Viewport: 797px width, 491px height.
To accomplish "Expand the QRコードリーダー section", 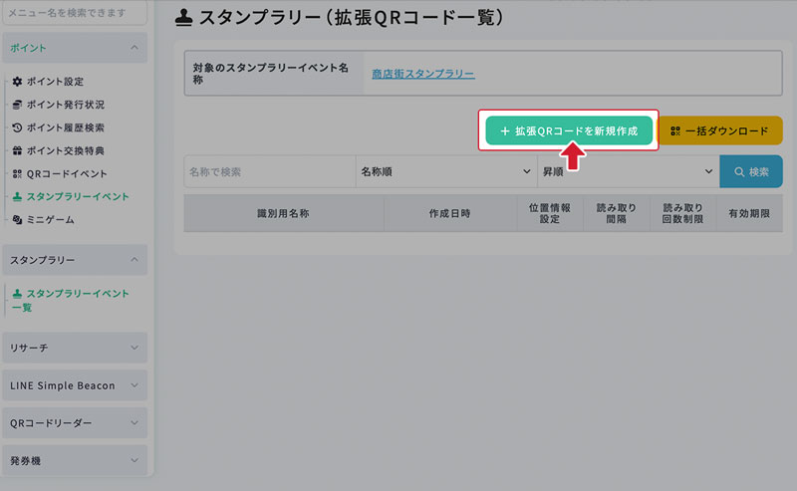I will point(133,423).
